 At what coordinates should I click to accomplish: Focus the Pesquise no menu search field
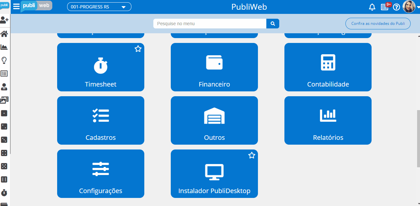pos(210,24)
